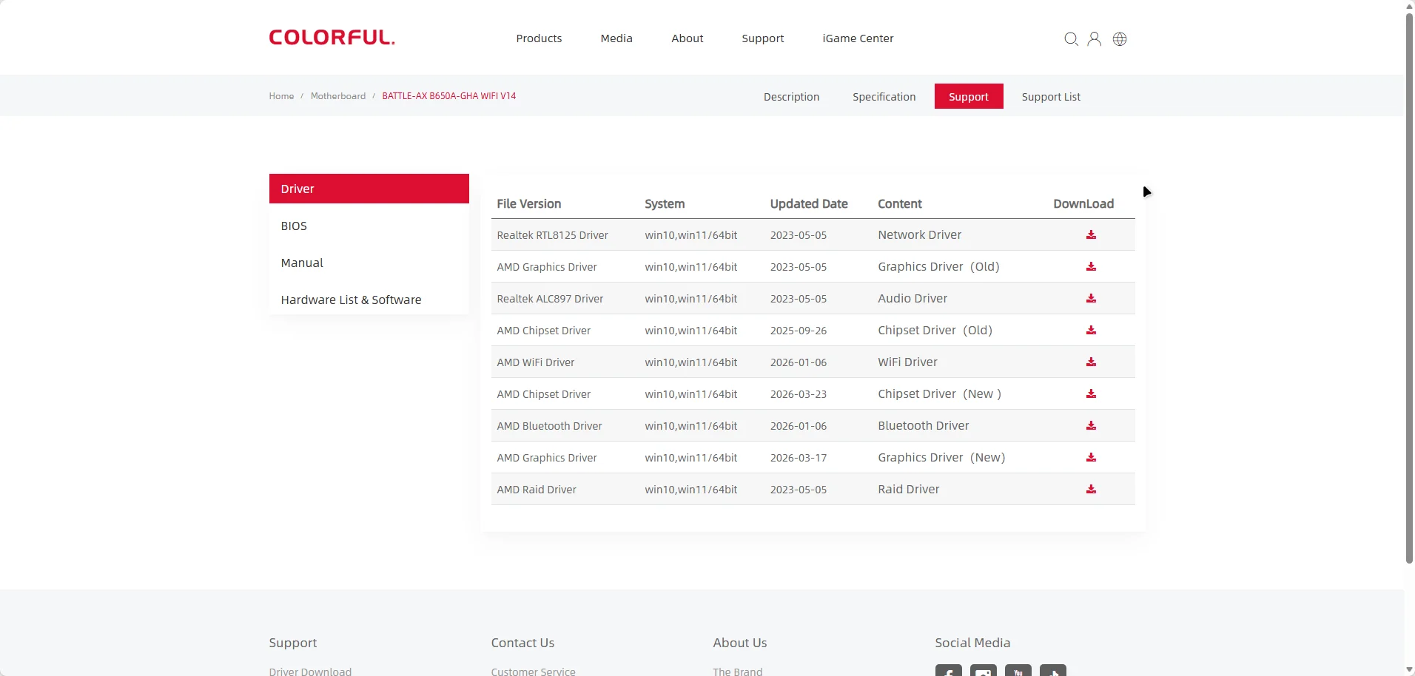Click the Network Driver content cell
The height and width of the screenshot is (676, 1415).
920,235
